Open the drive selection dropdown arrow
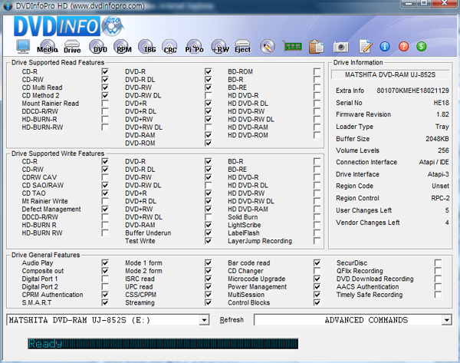This screenshot has width=460, height=363. (x=204, y=320)
